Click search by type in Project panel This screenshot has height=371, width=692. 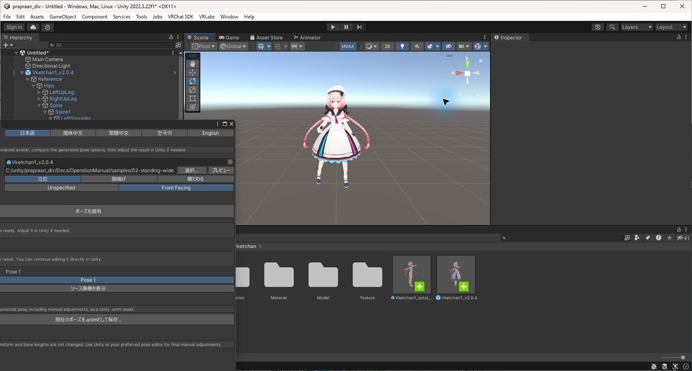[637, 238]
